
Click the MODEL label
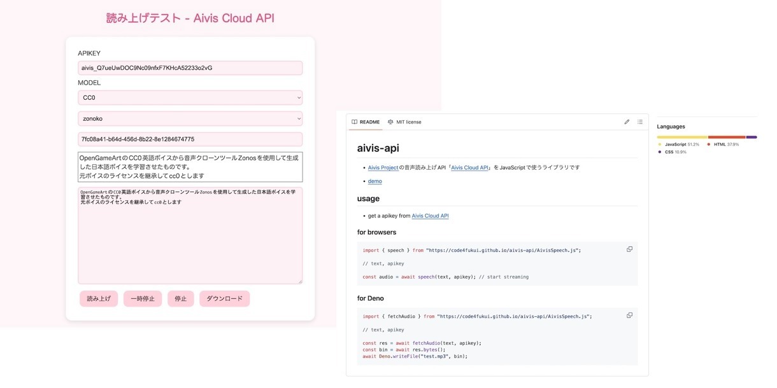(x=89, y=83)
